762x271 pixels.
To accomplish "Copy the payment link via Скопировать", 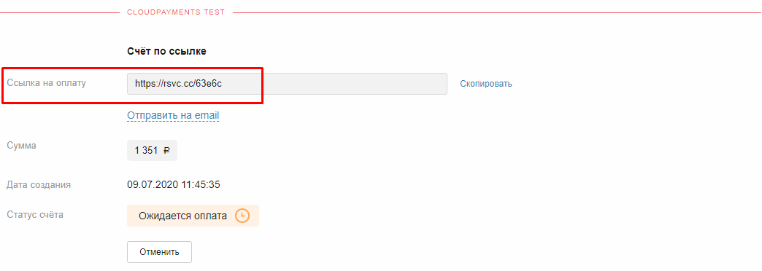I will click(x=486, y=84).
